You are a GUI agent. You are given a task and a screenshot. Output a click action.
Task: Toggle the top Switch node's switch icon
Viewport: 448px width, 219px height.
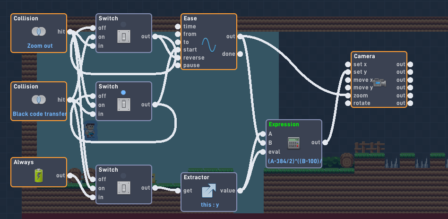coord(124,36)
